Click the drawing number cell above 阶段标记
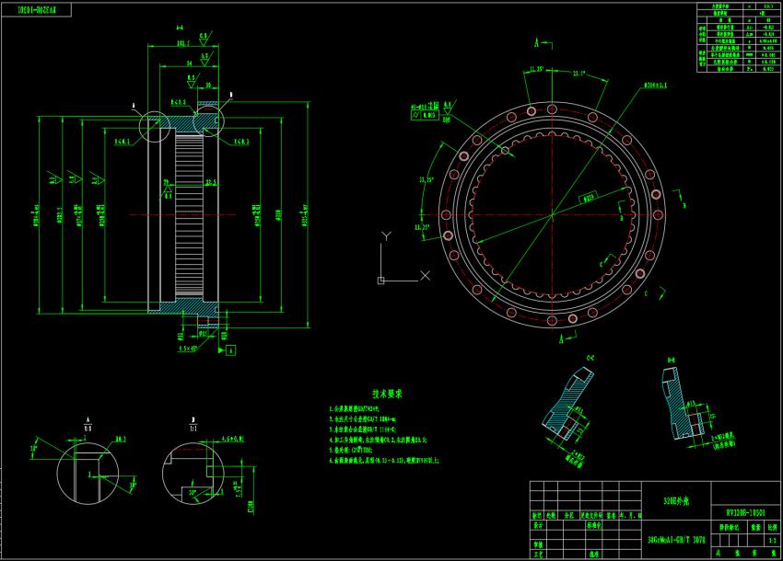Viewport: 783px width, 561px height. pyautogui.click(x=745, y=512)
